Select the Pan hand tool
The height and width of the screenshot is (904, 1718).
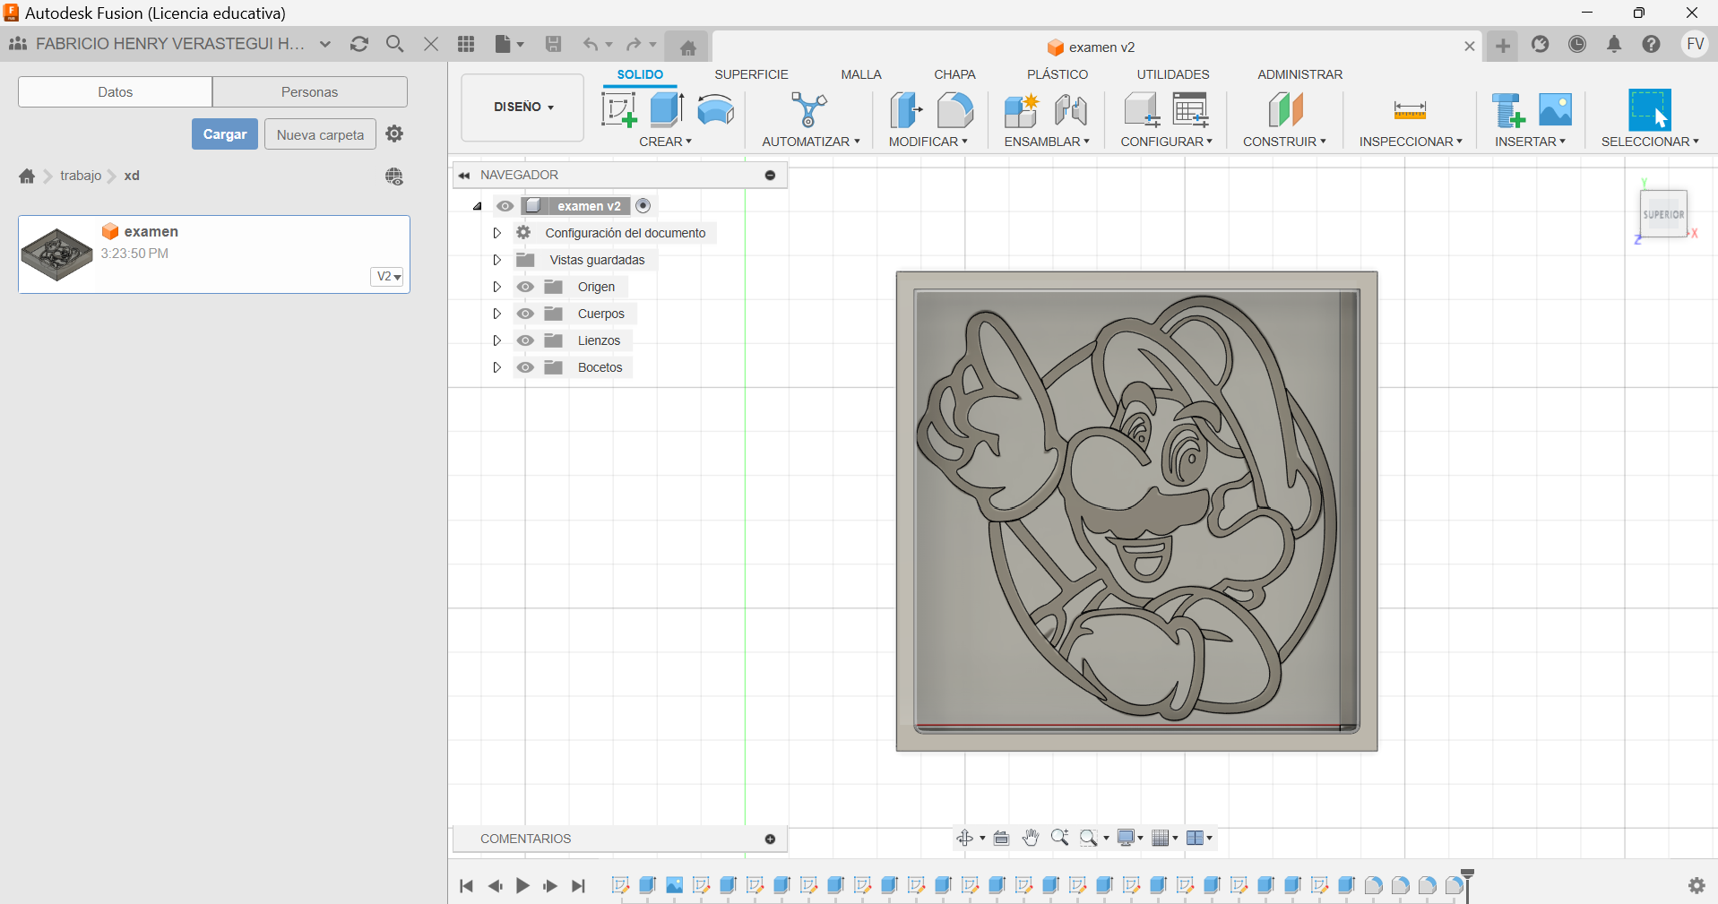pos(1031,838)
